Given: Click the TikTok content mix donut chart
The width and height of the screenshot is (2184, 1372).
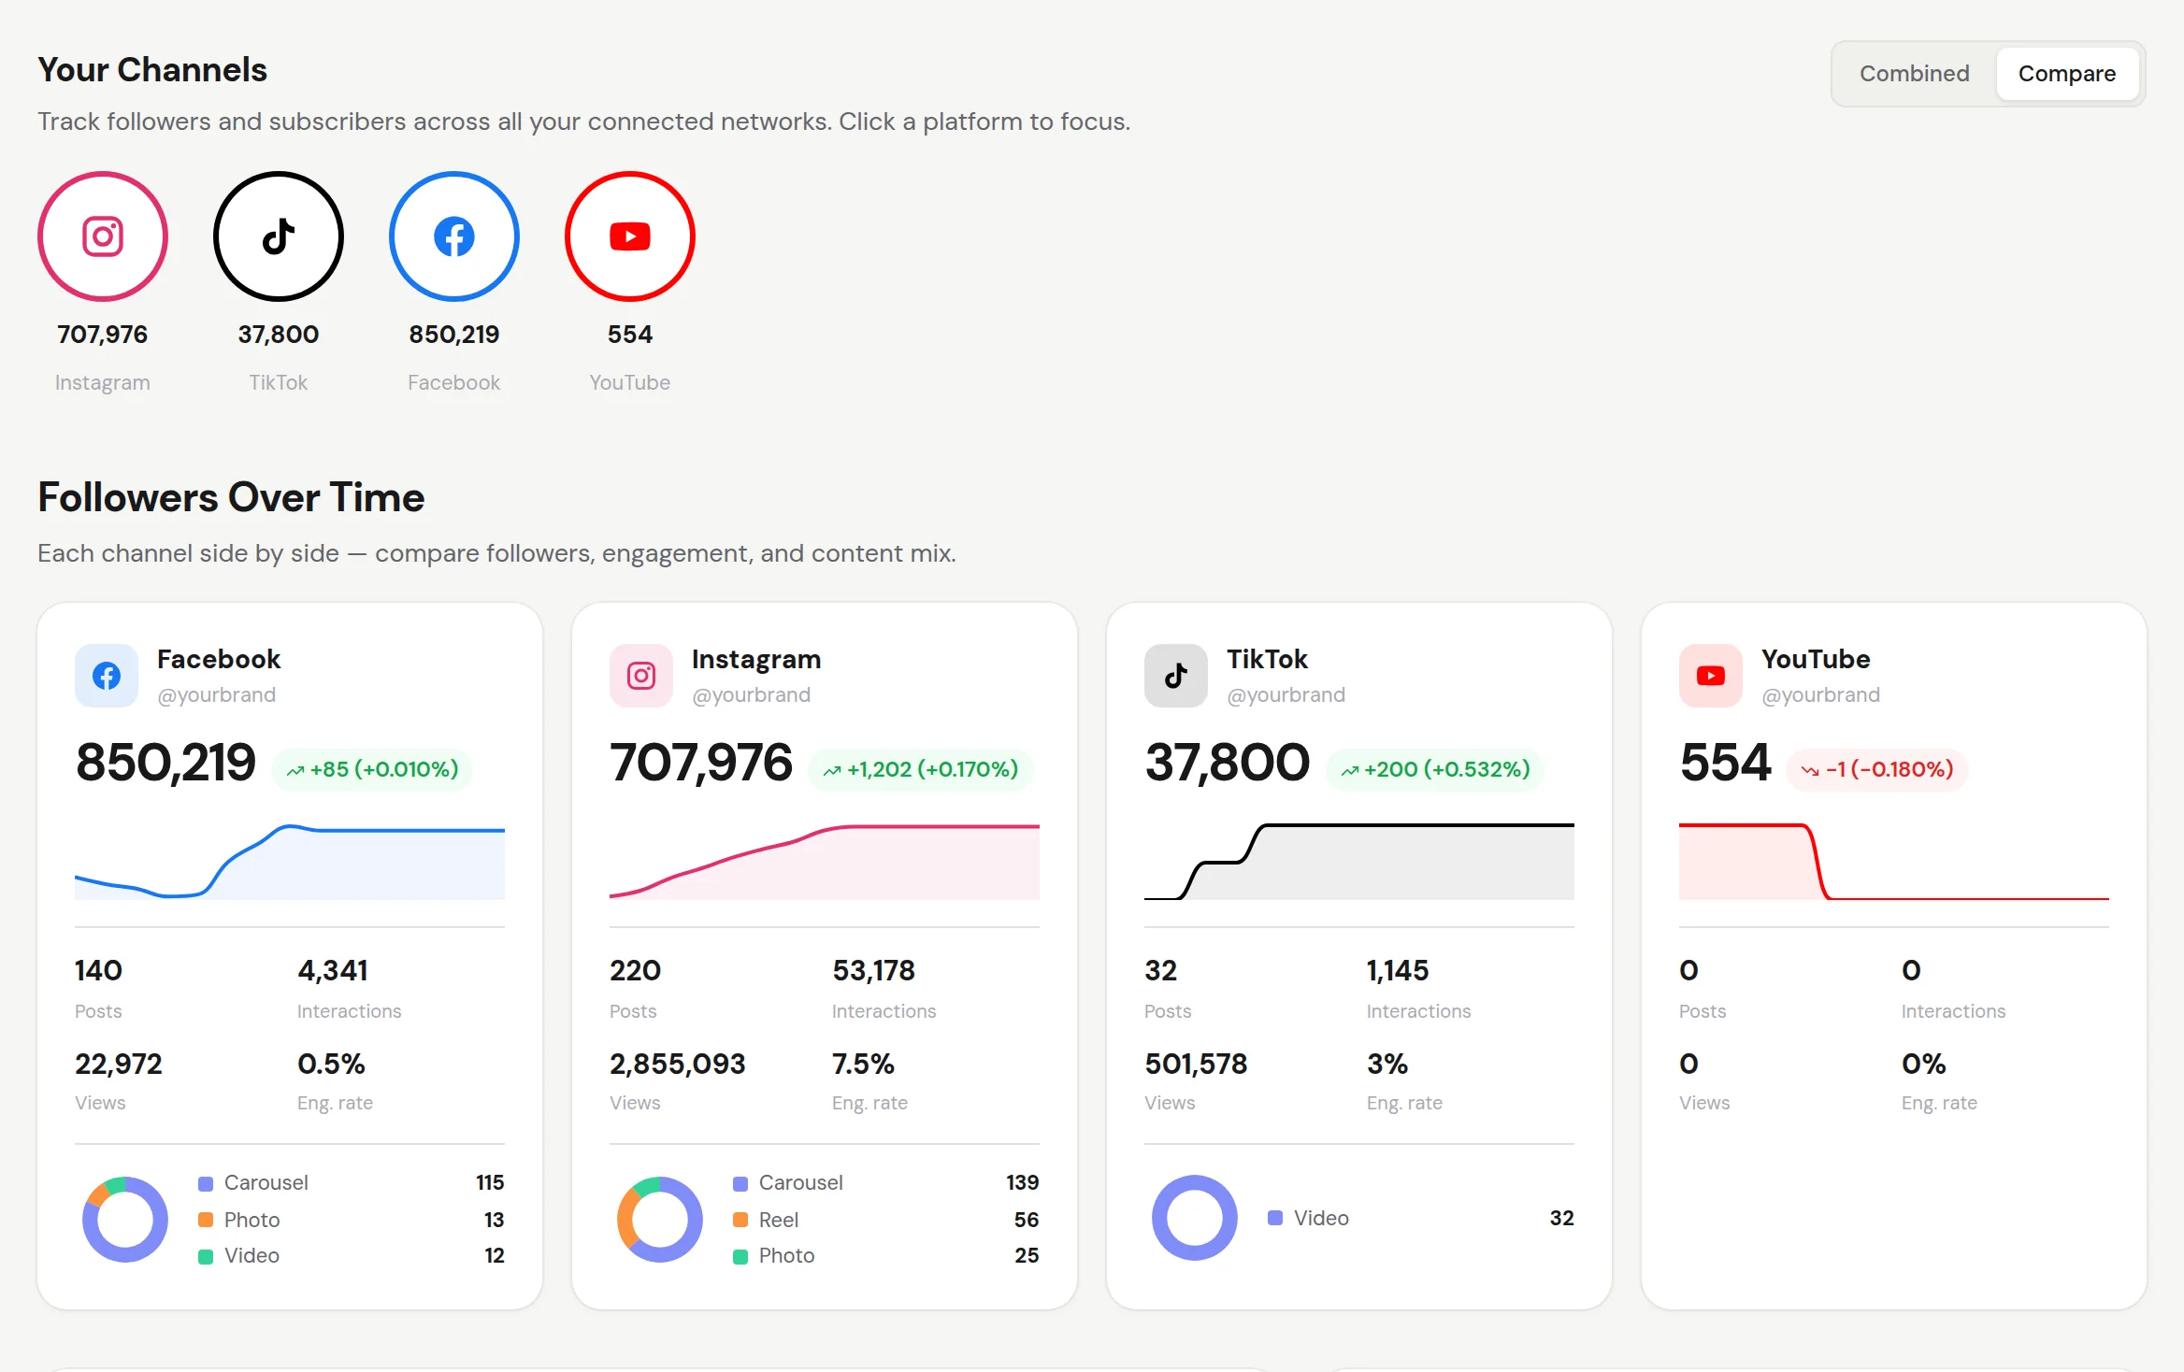Looking at the screenshot, I should [x=1195, y=1218].
